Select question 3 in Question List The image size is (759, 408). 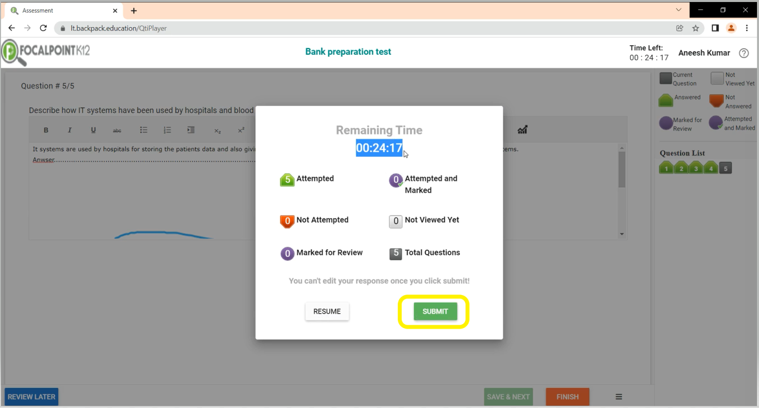click(696, 168)
